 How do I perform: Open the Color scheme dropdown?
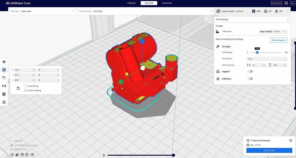click(145, 11)
